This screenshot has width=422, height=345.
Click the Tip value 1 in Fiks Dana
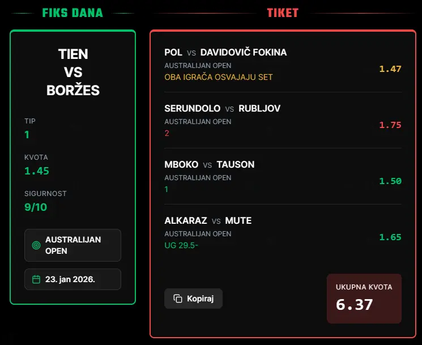(x=27, y=135)
